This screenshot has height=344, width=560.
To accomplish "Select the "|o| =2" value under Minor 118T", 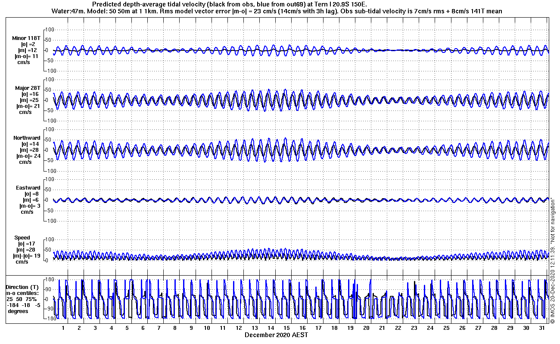I will [x=28, y=44].
